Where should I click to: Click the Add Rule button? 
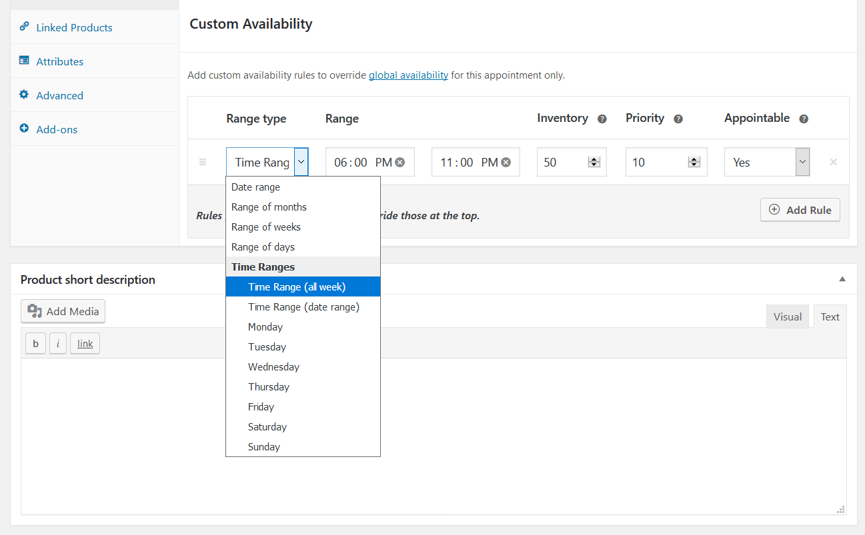point(800,210)
